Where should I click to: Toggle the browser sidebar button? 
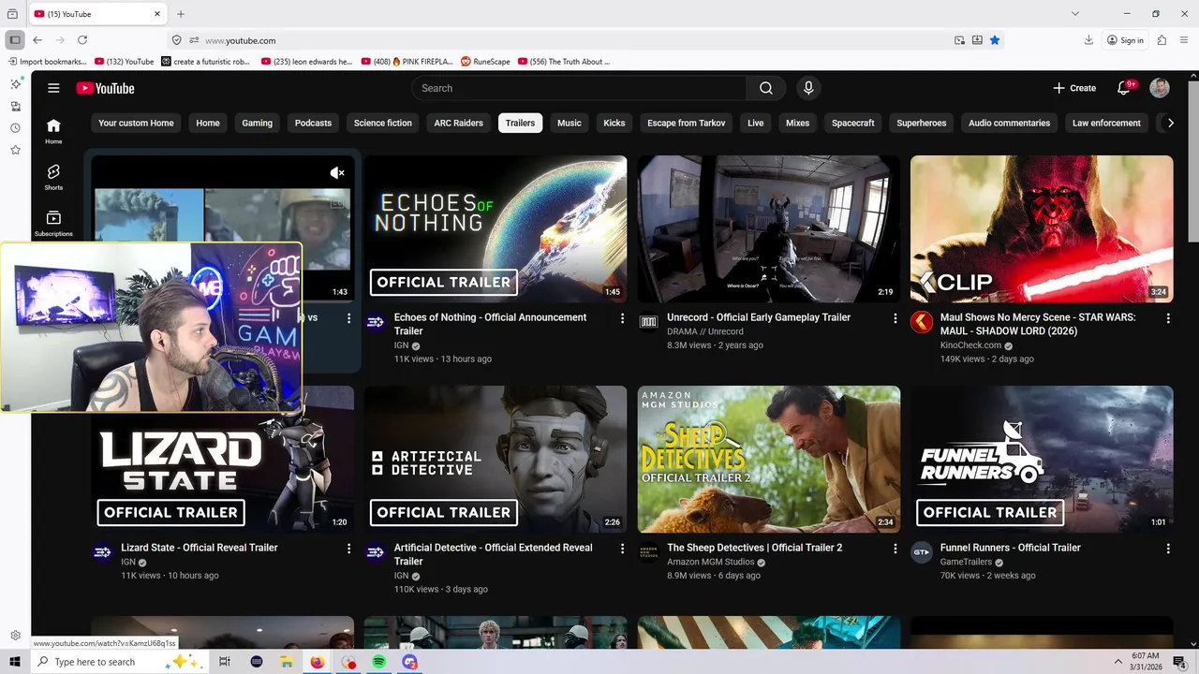coord(14,40)
